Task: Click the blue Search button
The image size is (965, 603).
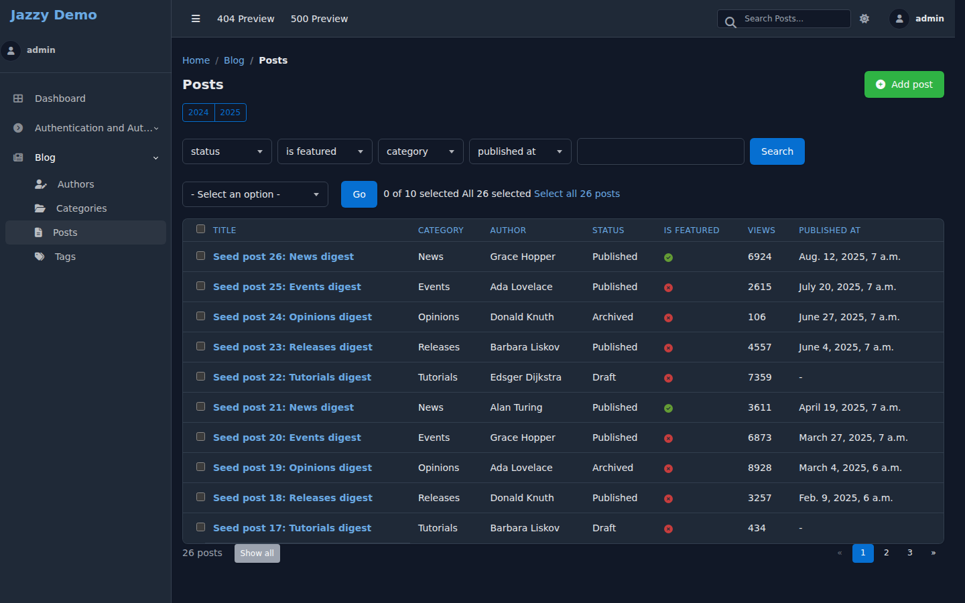Action: pyautogui.click(x=777, y=151)
